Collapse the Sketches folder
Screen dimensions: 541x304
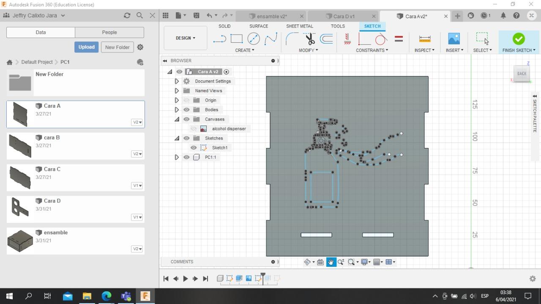click(177, 138)
